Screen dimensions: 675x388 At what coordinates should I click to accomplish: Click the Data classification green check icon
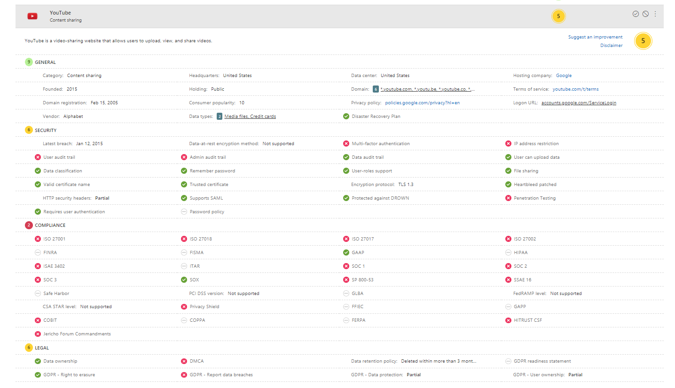38,171
